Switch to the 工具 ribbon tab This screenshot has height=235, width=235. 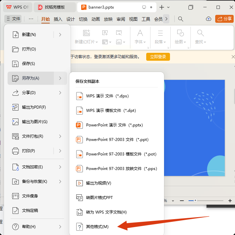pos(146,19)
